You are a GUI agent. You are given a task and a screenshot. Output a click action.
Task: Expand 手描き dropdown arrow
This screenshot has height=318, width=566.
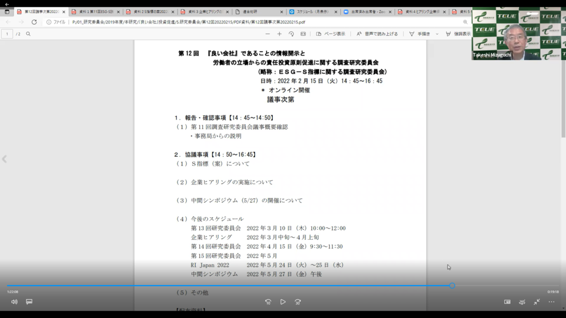click(437, 34)
